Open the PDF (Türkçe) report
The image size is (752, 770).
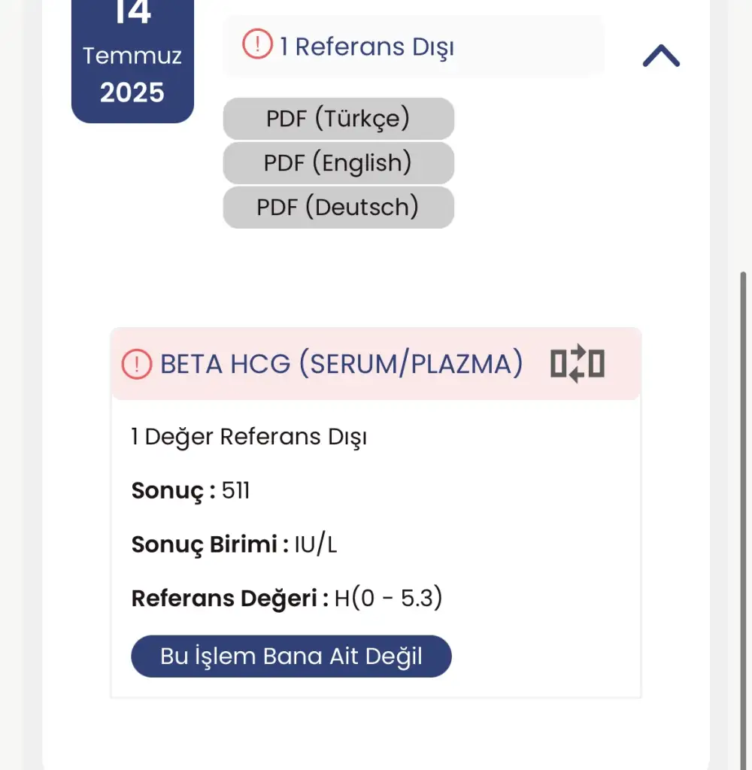pyautogui.click(x=338, y=119)
